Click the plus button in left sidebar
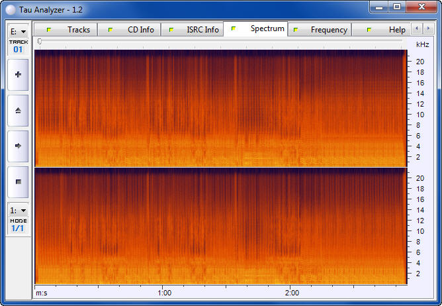This screenshot has width=442, height=306. point(18,75)
